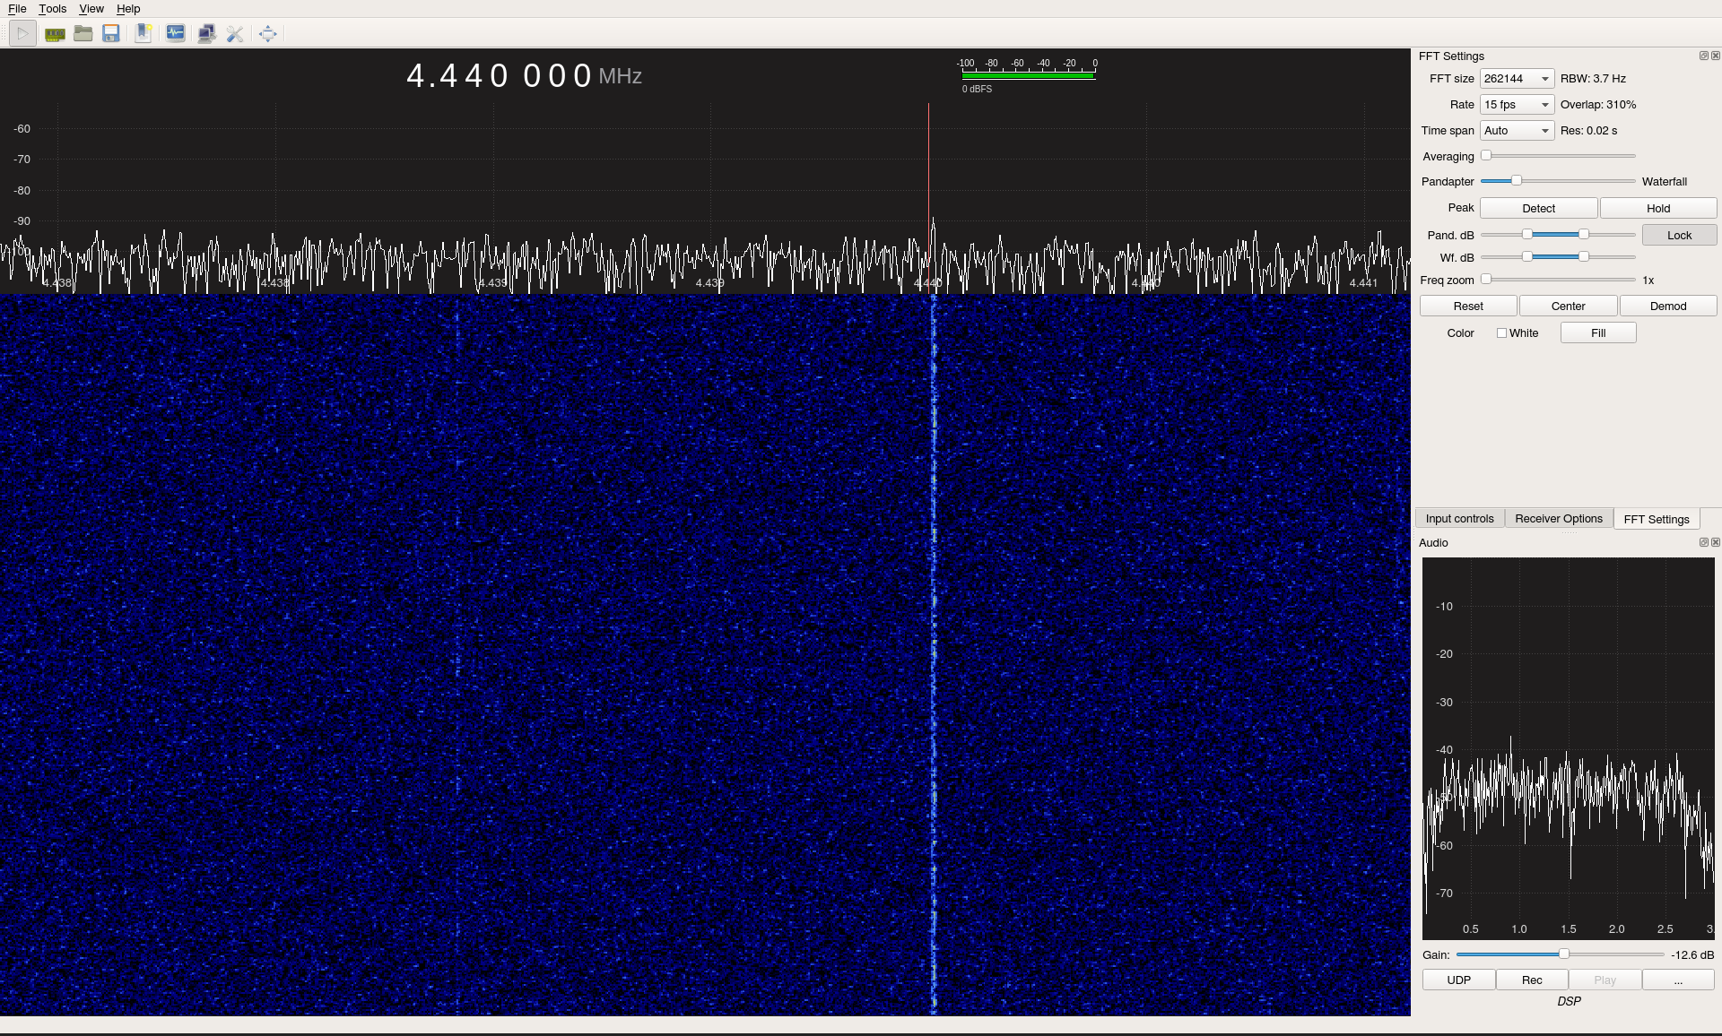The width and height of the screenshot is (1722, 1036).
Task: Open the I/O device configuration card icon
Action: pyautogui.click(x=55, y=34)
